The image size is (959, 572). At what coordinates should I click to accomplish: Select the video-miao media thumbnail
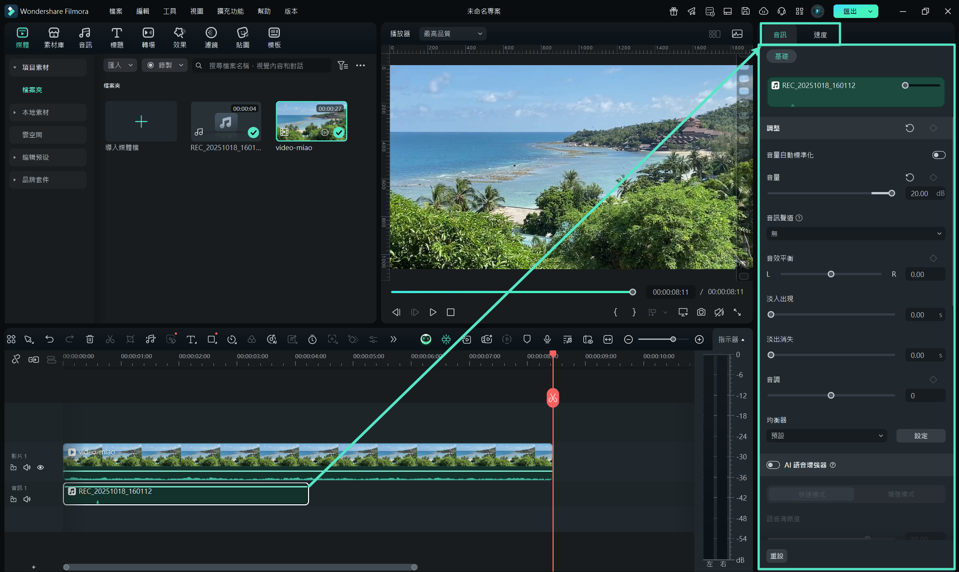pos(311,121)
